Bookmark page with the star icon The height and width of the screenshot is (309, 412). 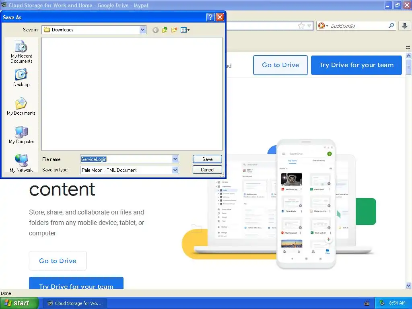[301, 26]
